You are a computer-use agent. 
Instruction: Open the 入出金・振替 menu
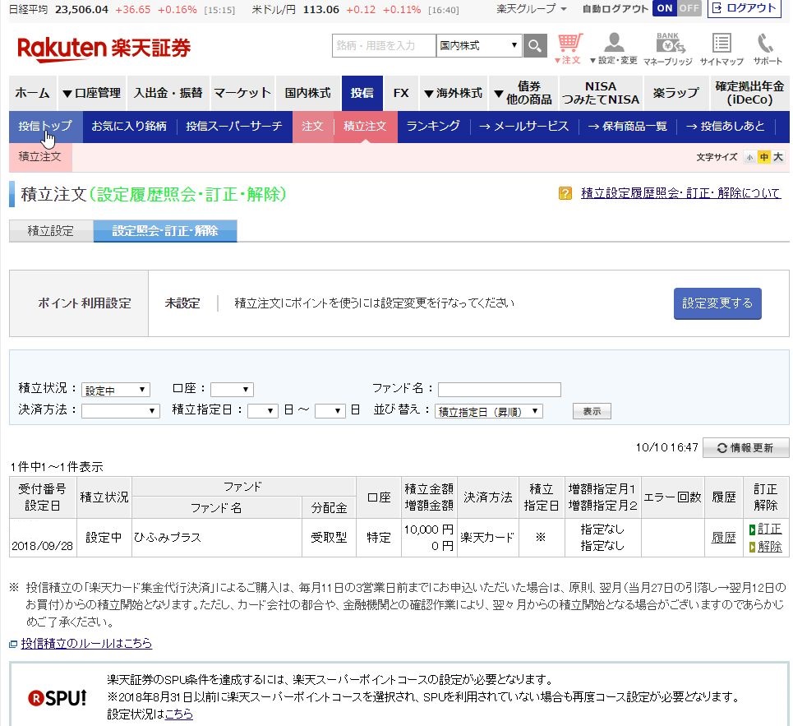[x=168, y=93]
